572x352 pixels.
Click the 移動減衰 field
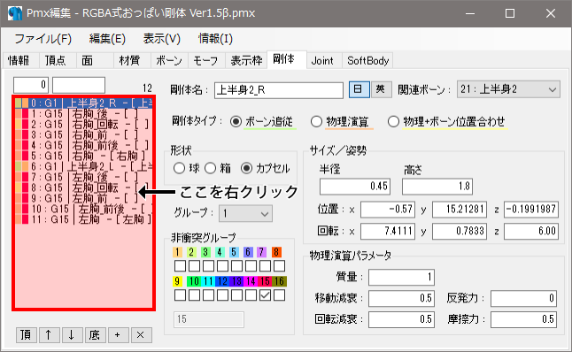401,299
